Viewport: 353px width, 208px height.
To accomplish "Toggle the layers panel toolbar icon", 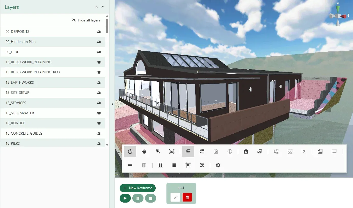I will click(188, 152).
